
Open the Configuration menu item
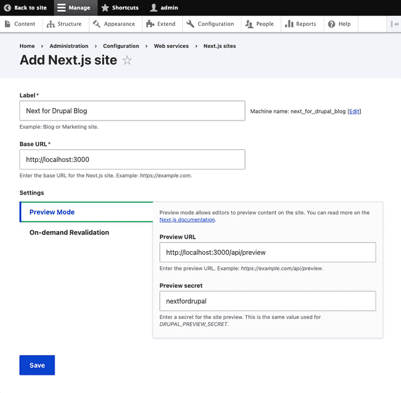(212, 24)
